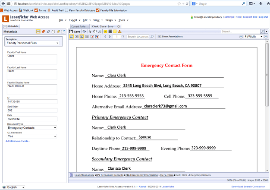The height and width of the screenshot is (190, 270).
Task: Open the QC Reviewed dropdown
Action: pyautogui.click(x=32, y=136)
